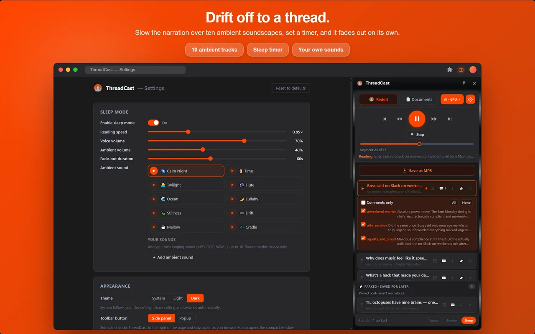Stop playback with the Stop button

coord(417,134)
